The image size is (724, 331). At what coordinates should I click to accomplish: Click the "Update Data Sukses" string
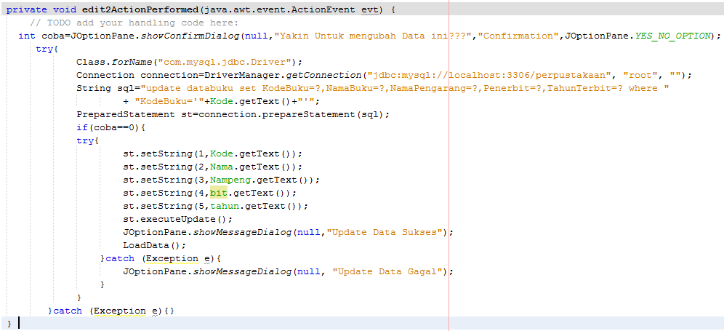(x=385, y=232)
